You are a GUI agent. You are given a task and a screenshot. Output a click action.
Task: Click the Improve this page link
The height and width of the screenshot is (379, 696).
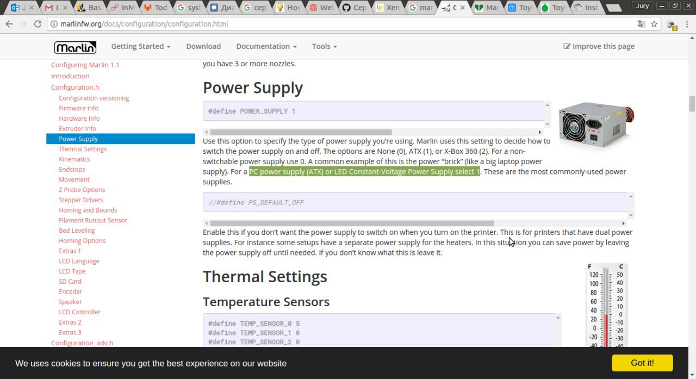coord(599,46)
